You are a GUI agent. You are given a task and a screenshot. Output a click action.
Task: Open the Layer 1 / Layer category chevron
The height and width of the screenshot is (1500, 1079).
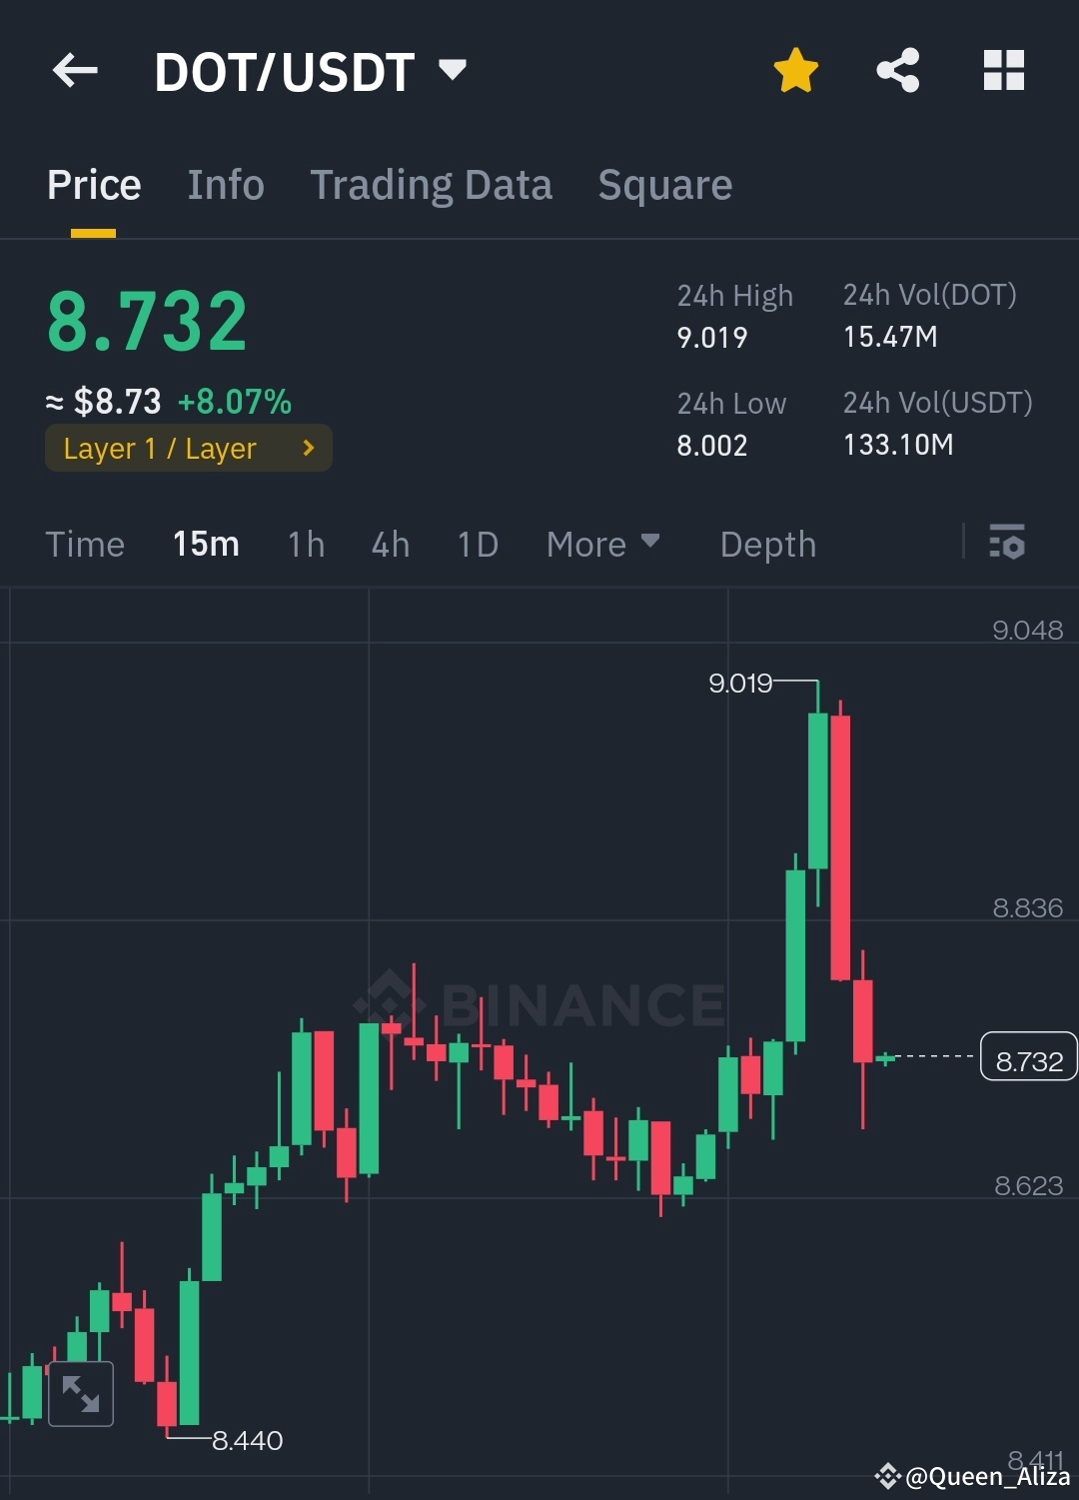coord(307,448)
